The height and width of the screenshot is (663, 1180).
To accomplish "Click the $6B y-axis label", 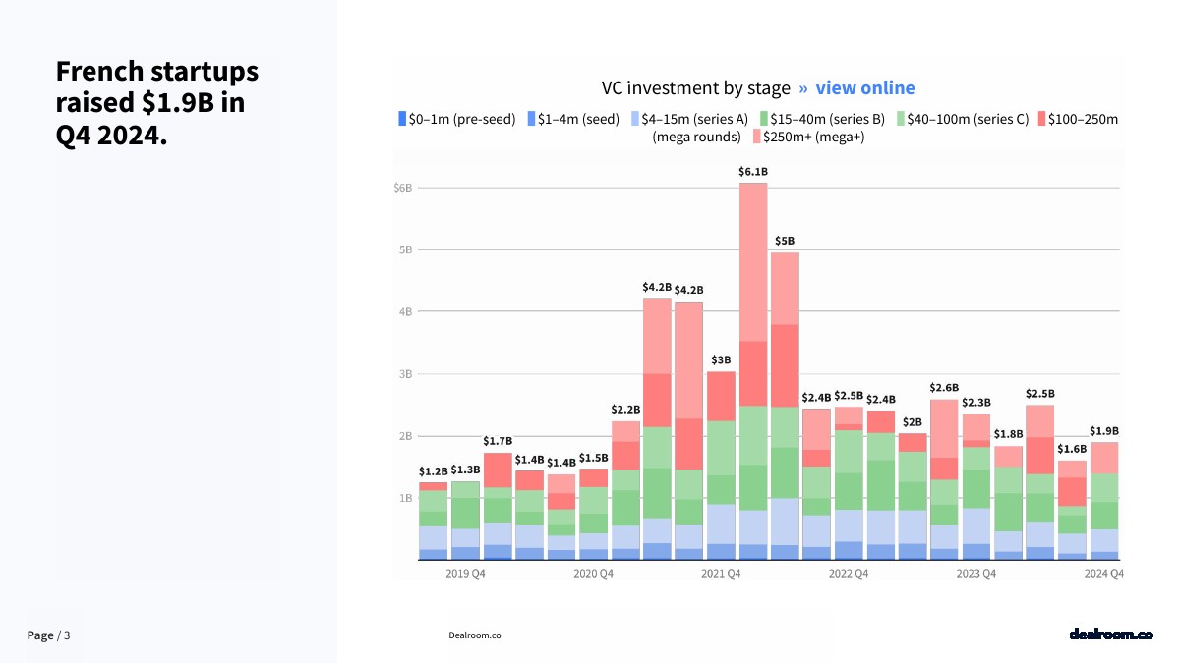I will 402,188.
